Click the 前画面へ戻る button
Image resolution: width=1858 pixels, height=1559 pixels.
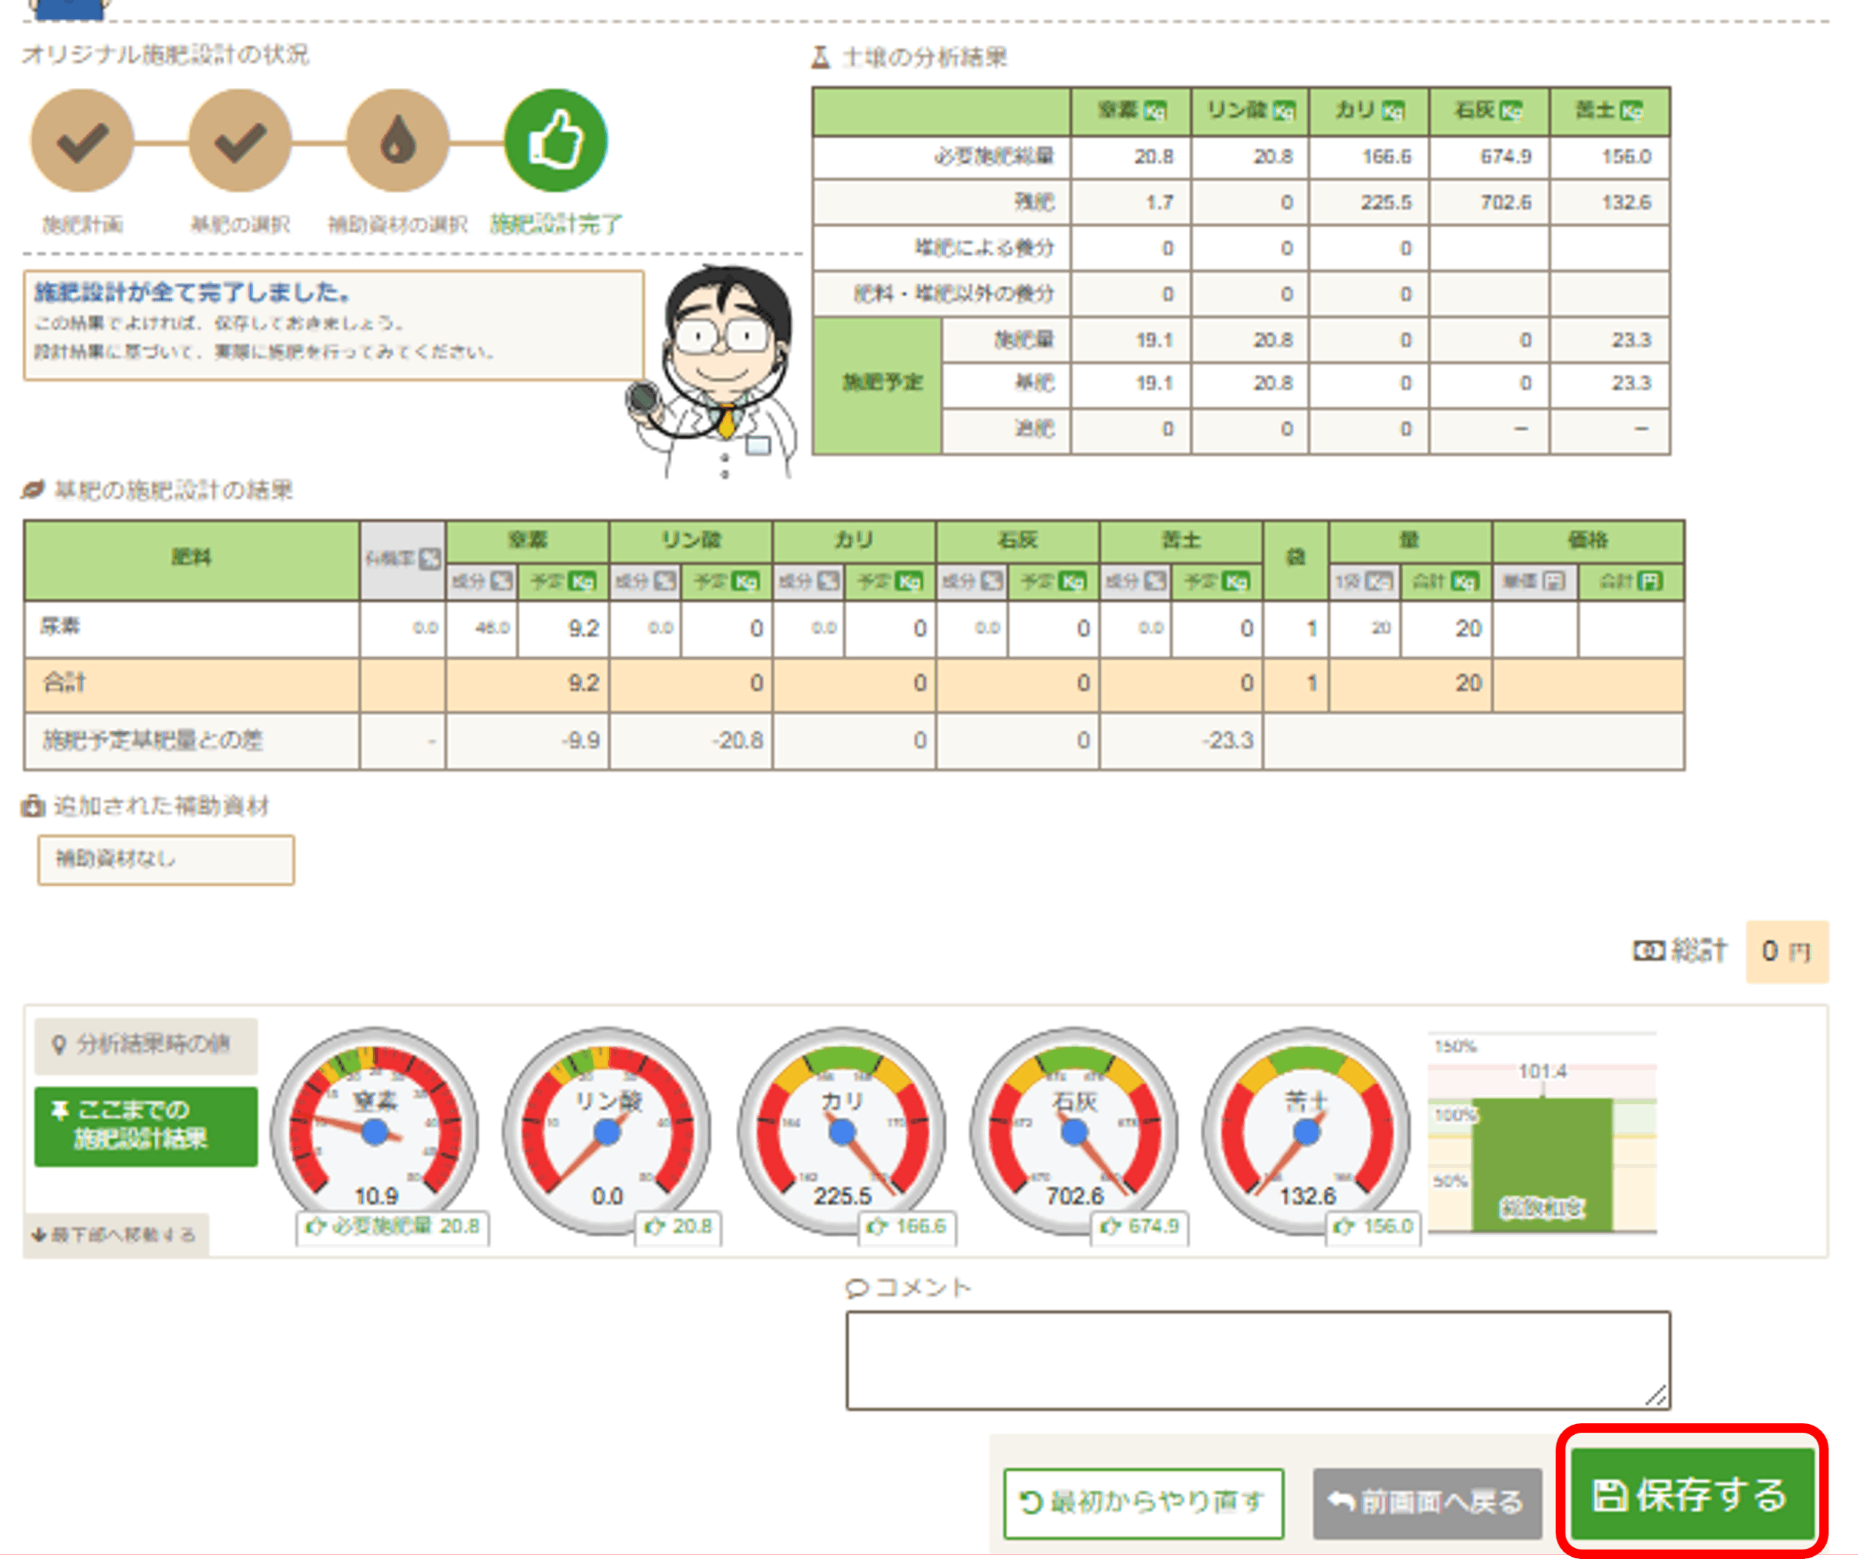click(1426, 1502)
